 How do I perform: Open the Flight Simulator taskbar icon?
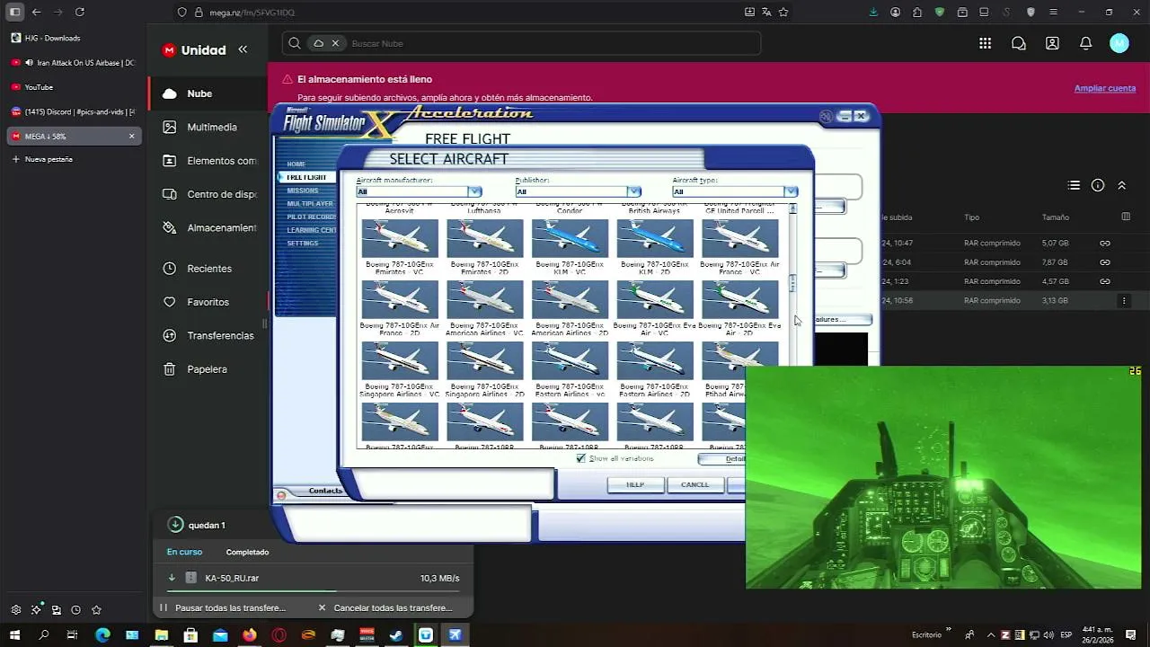(455, 634)
